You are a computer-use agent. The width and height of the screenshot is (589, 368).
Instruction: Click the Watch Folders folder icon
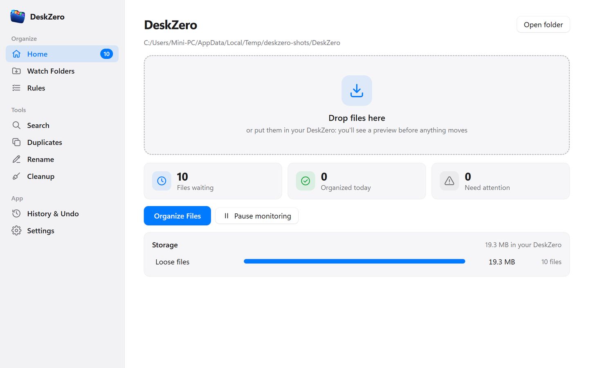(x=16, y=71)
